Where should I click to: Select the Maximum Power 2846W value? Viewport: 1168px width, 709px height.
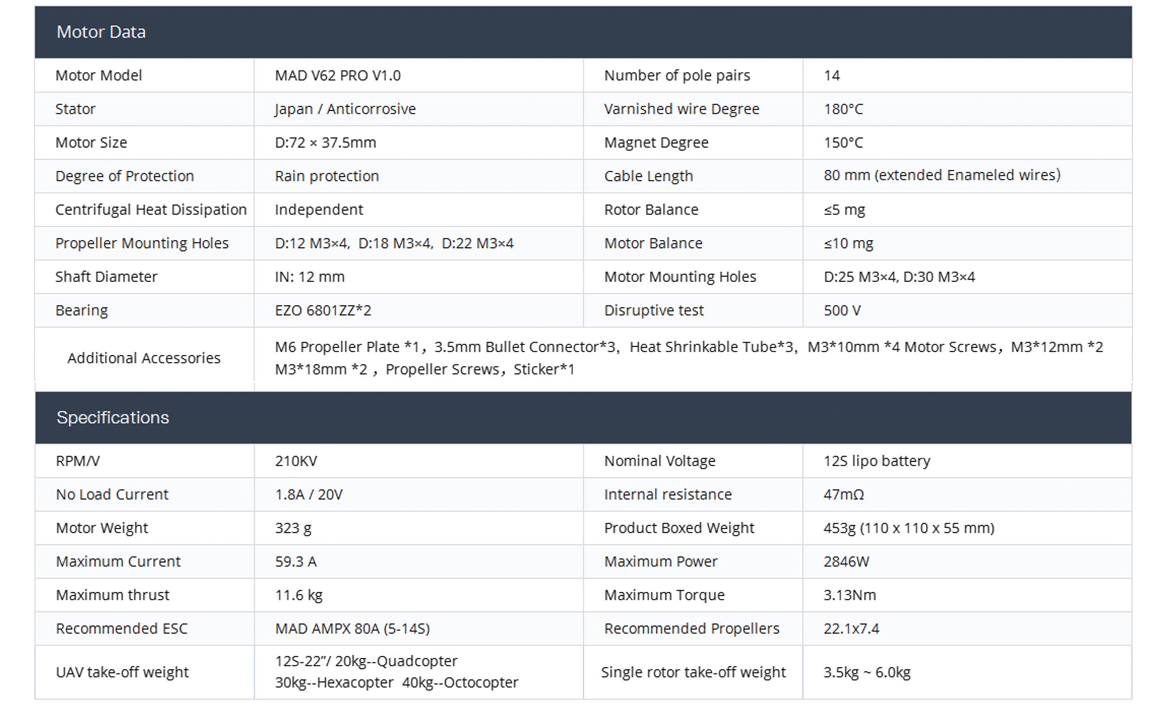coord(846,562)
